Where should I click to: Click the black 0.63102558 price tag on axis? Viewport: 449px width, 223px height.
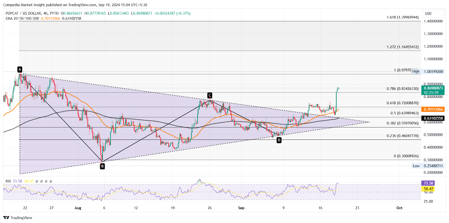pyautogui.click(x=433, y=118)
